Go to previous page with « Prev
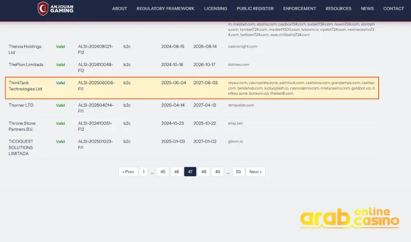 click(x=128, y=172)
